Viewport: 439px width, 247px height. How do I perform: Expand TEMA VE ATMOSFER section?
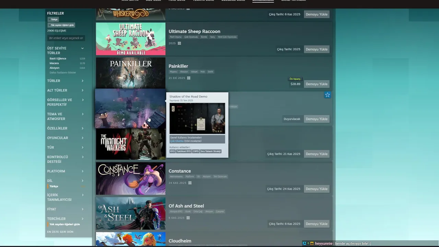tap(66, 116)
